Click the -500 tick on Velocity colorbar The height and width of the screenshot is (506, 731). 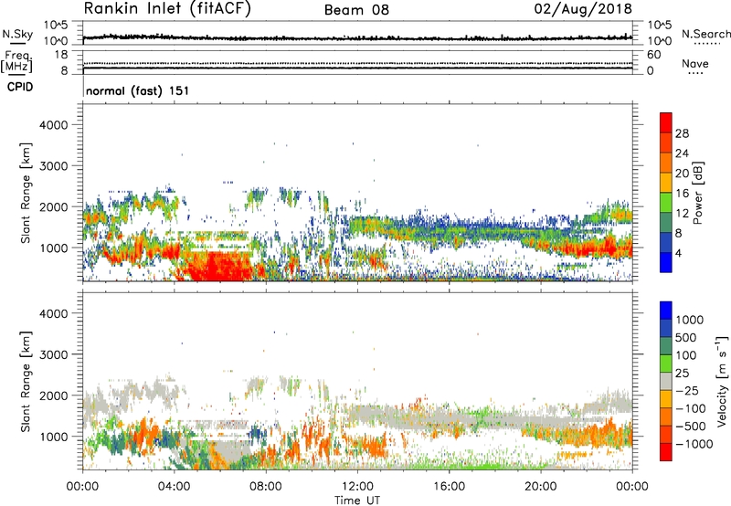[x=689, y=426]
